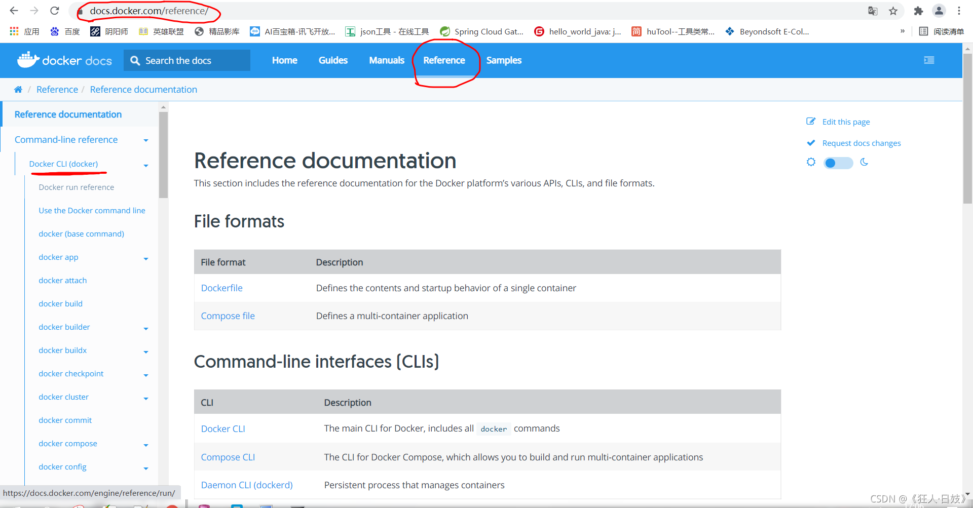Open the hello_world_java bookmark
The width and height of the screenshot is (973, 508).
click(x=578, y=31)
